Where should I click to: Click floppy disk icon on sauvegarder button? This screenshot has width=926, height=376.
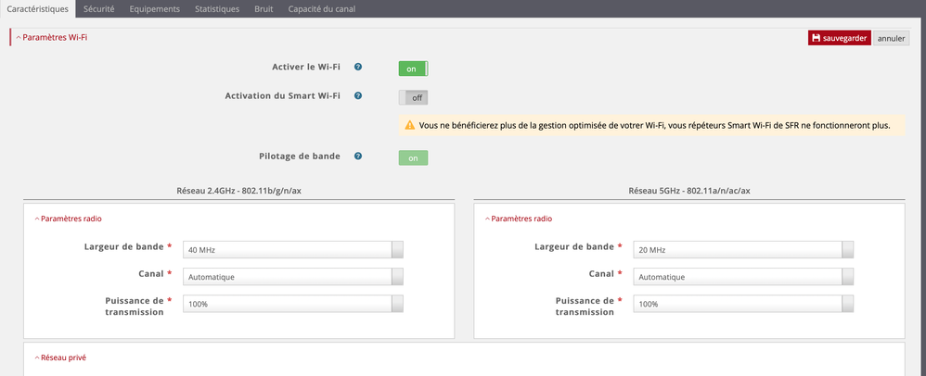817,38
